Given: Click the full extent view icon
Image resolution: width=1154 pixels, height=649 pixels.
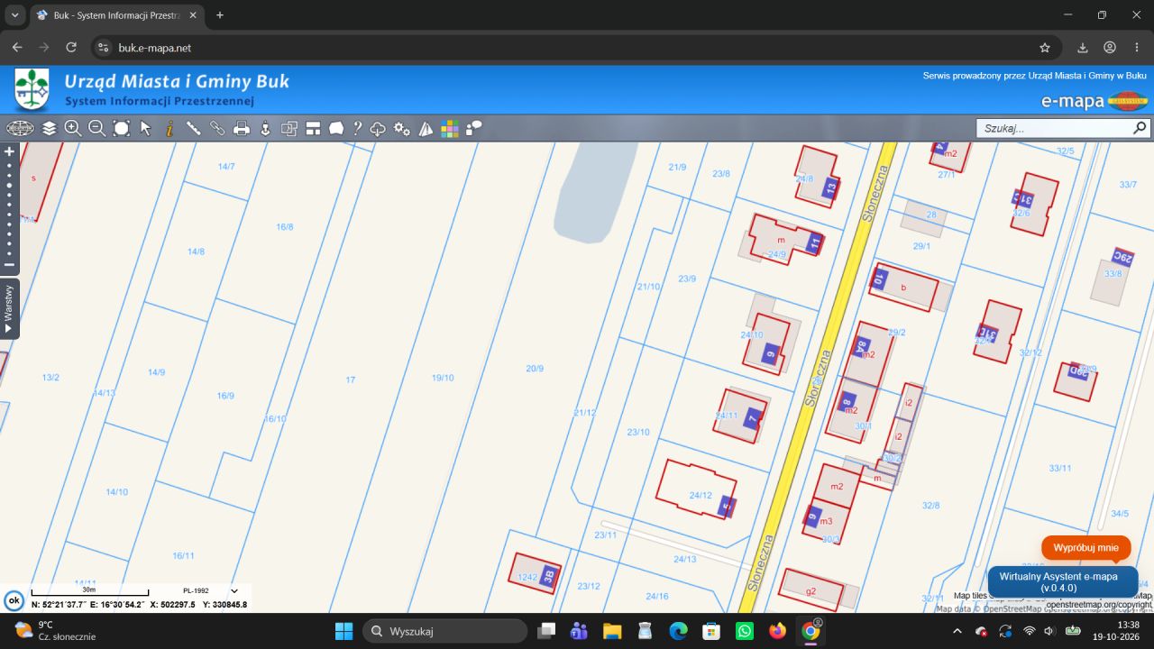Looking at the screenshot, I should click(x=122, y=129).
